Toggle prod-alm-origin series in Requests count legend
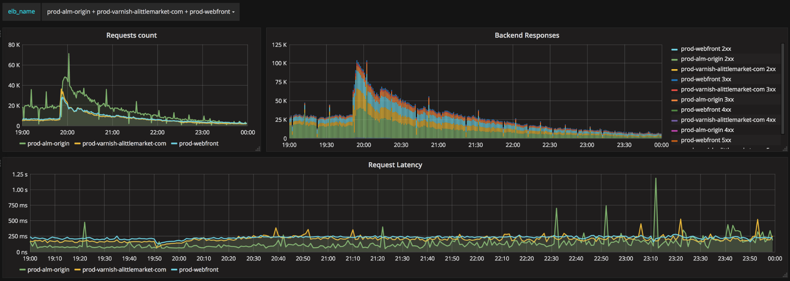The width and height of the screenshot is (790, 281). tap(48, 143)
